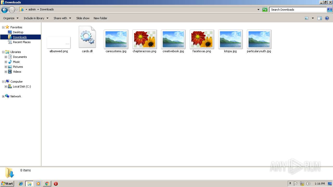
Task: Select Music library
Action: pyautogui.click(x=14, y=62)
